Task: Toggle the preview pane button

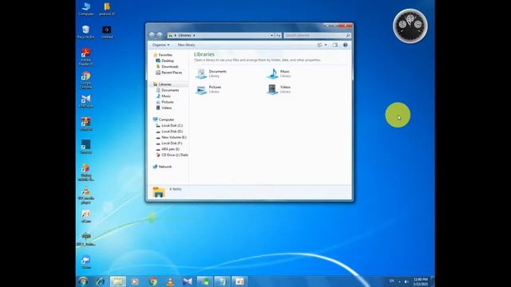Action: pyautogui.click(x=335, y=45)
